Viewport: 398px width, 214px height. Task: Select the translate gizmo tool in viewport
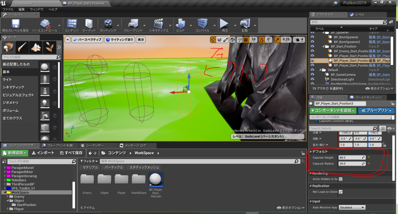pos(213,40)
